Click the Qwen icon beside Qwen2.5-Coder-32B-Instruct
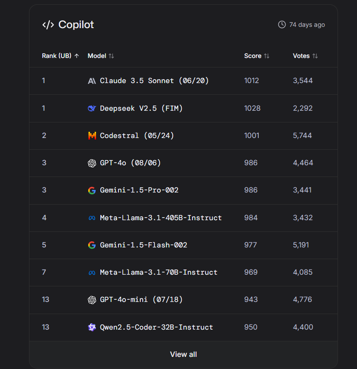Image resolution: width=357 pixels, height=369 pixels. [92, 327]
